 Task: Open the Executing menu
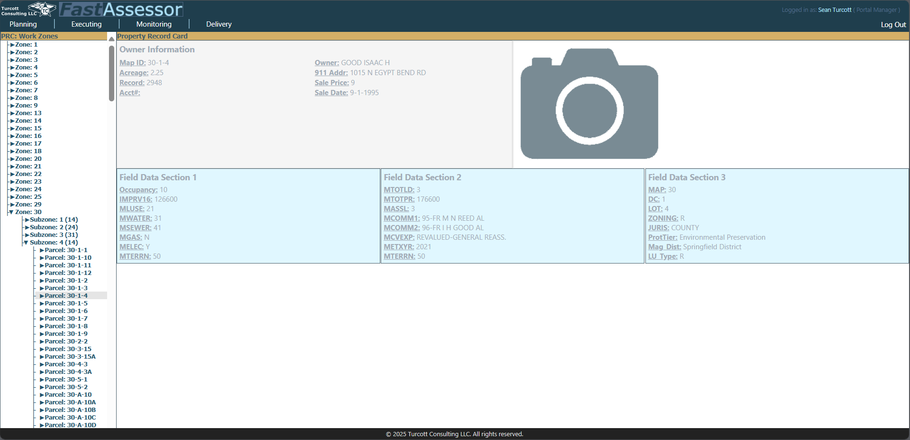(x=86, y=24)
